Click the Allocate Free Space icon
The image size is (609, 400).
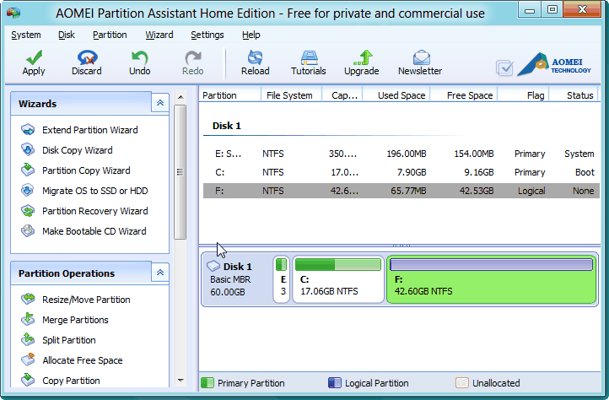(x=28, y=359)
